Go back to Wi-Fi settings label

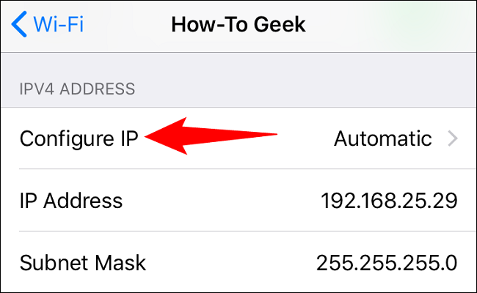pyautogui.click(x=59, y=25)
